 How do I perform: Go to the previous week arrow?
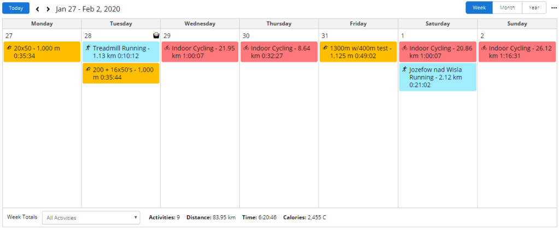coord(37,9)
